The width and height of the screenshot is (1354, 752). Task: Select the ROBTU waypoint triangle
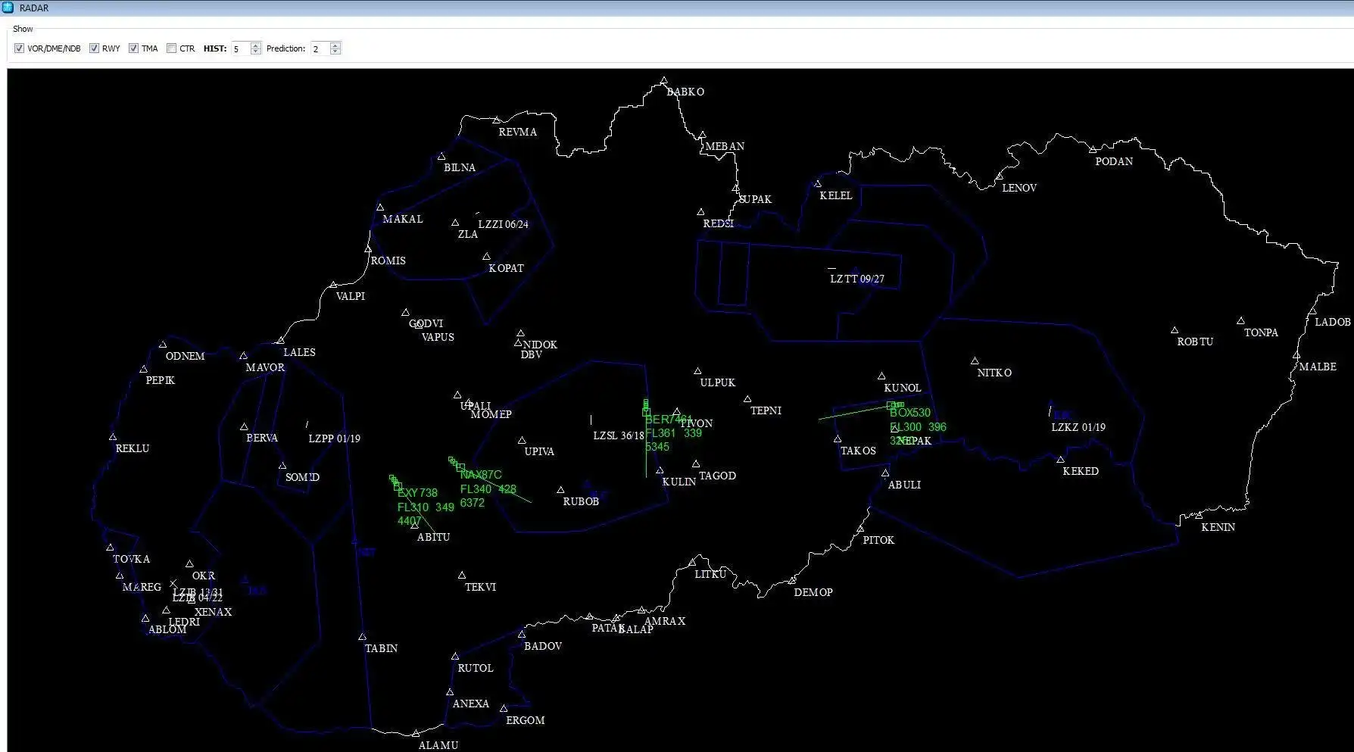coord(1175,330)
